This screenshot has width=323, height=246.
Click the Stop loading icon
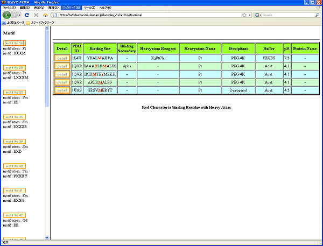click(36, 15)
